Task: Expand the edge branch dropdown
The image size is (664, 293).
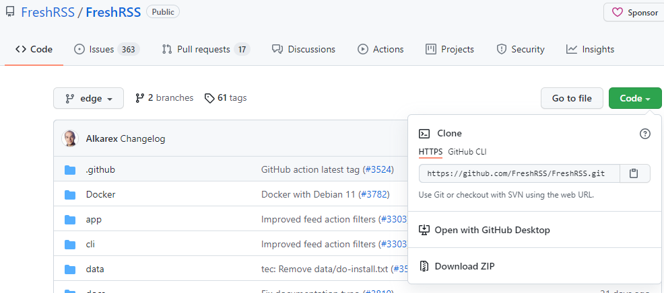Action: click(x=88, y=99)
